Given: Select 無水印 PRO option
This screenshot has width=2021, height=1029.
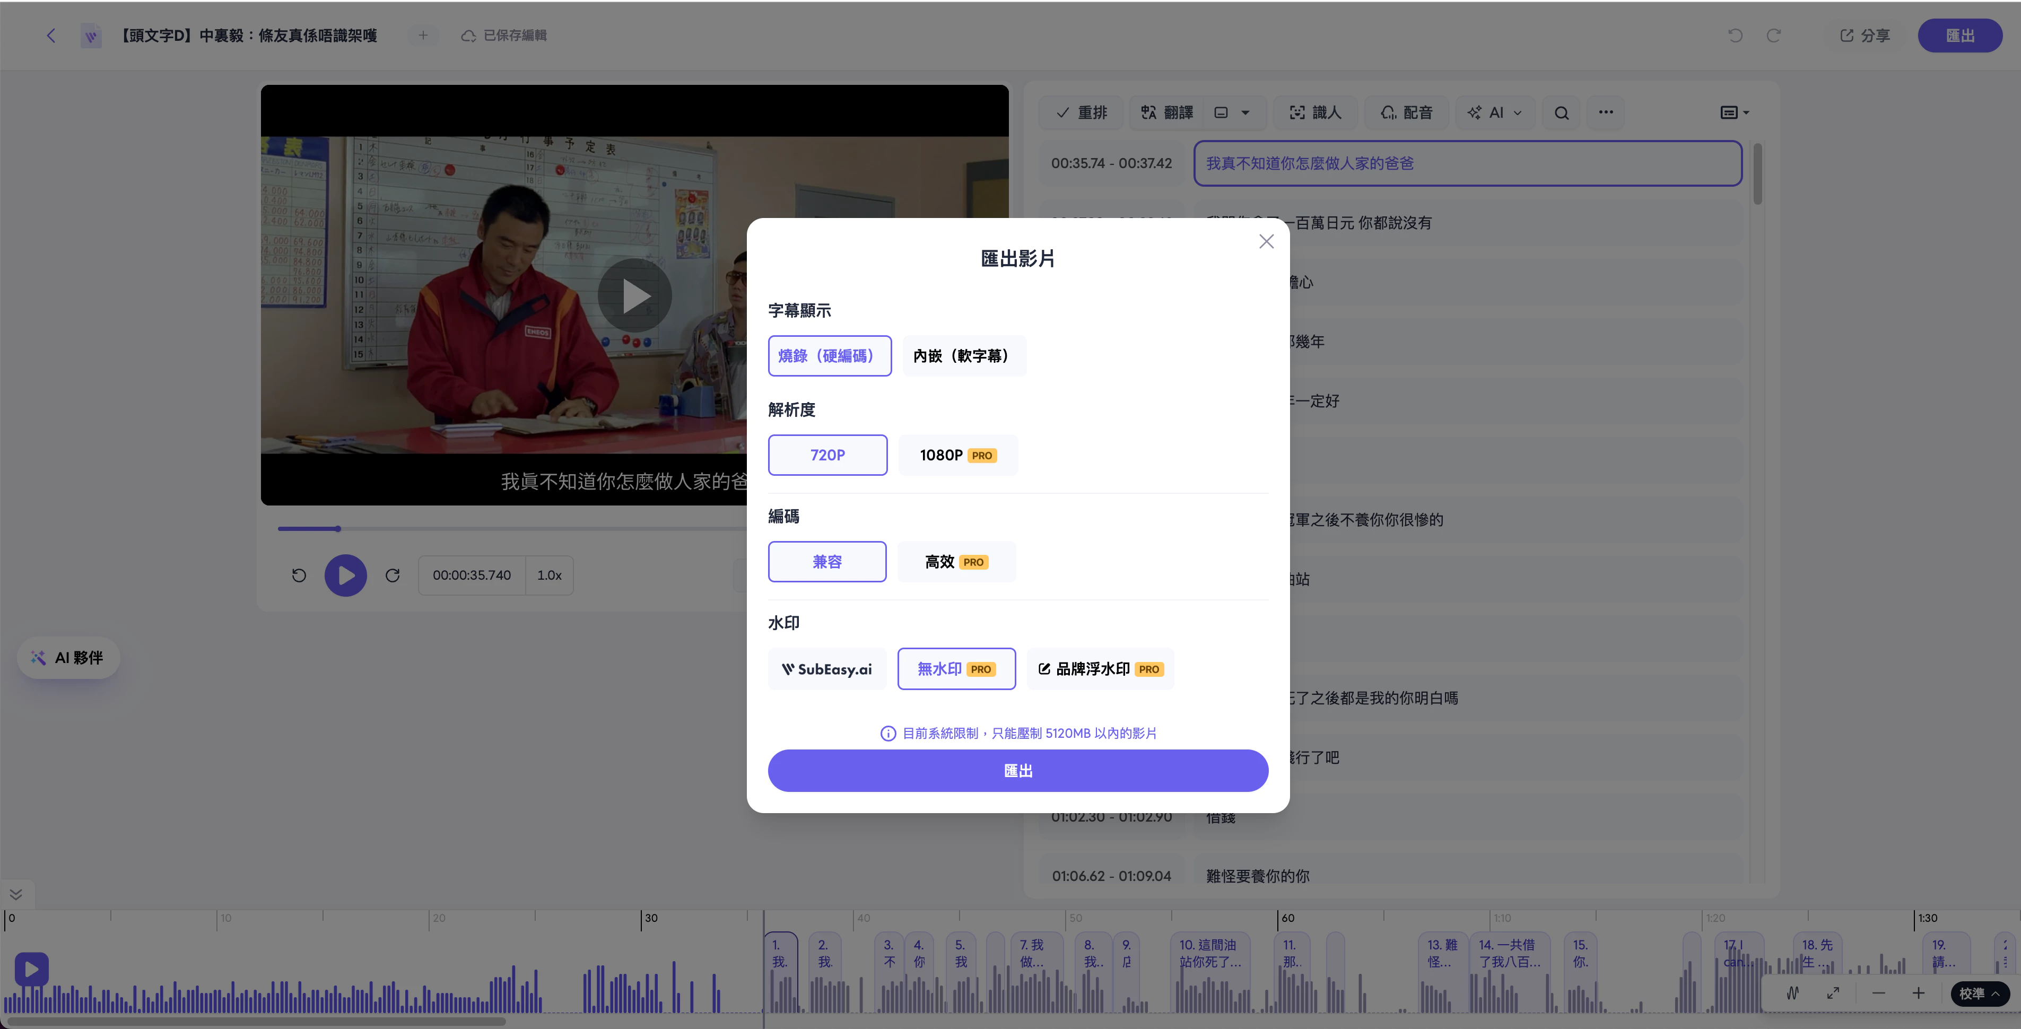Looking at the screenshot, I should coord(955,669).
